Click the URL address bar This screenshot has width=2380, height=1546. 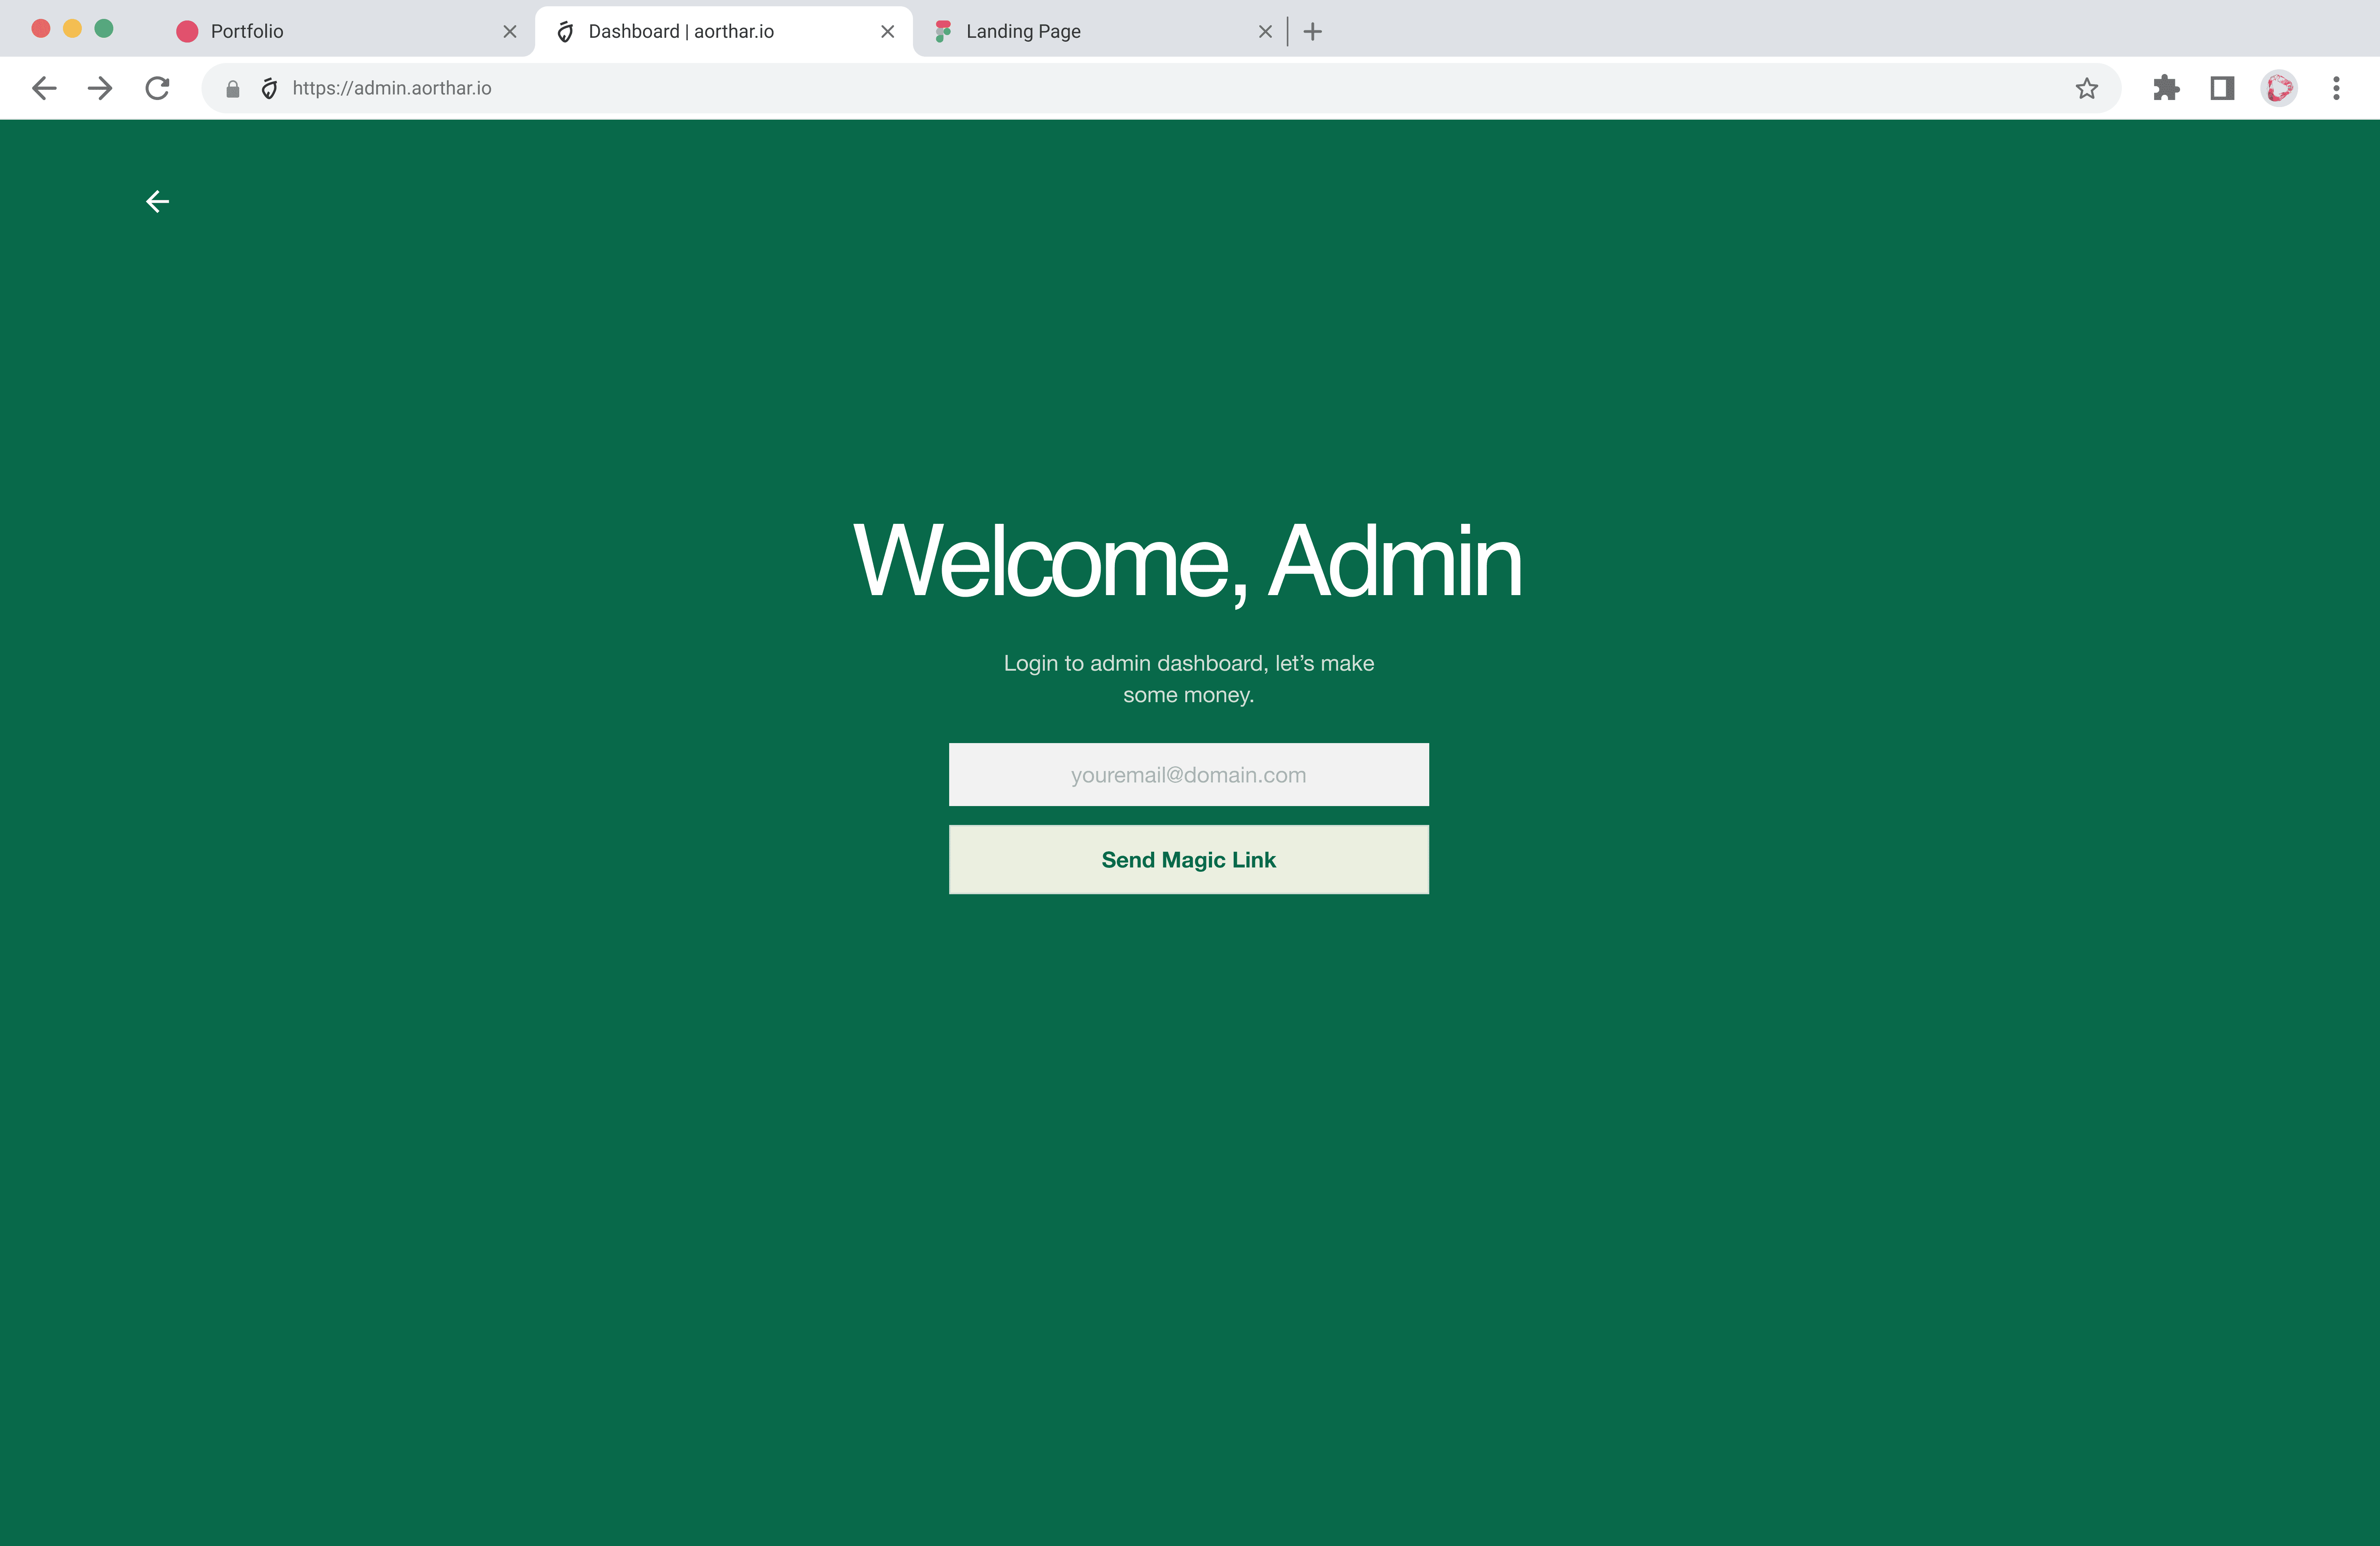(1160, 89)
